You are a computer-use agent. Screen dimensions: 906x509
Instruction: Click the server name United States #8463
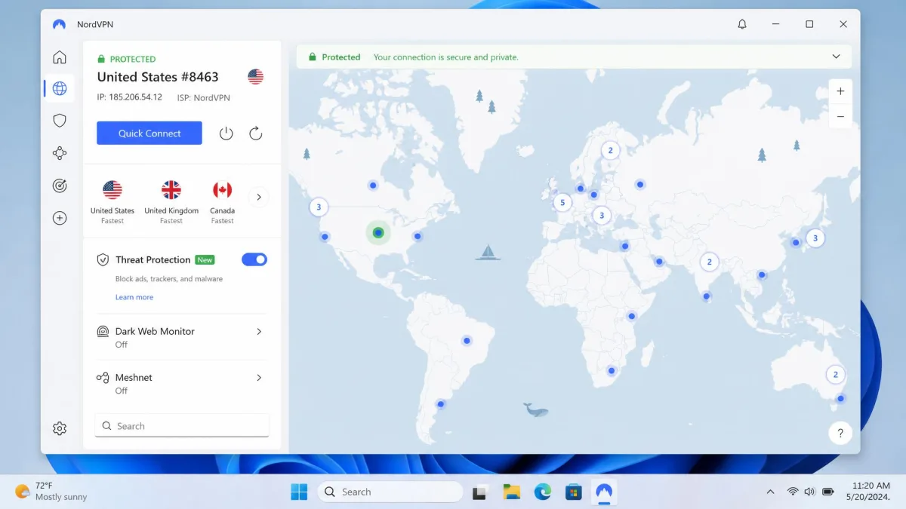point(158,77)
